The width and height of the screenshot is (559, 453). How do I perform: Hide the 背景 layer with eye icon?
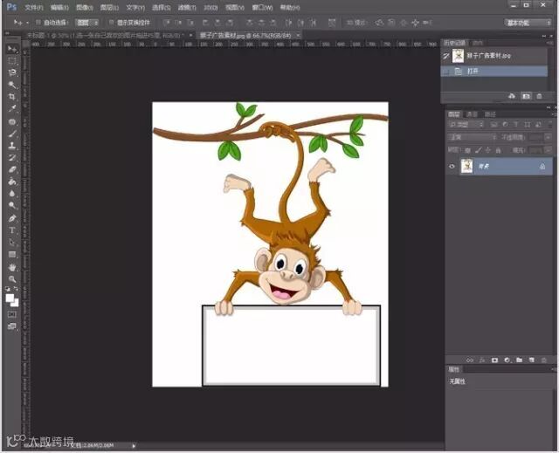tap(452, 166)
